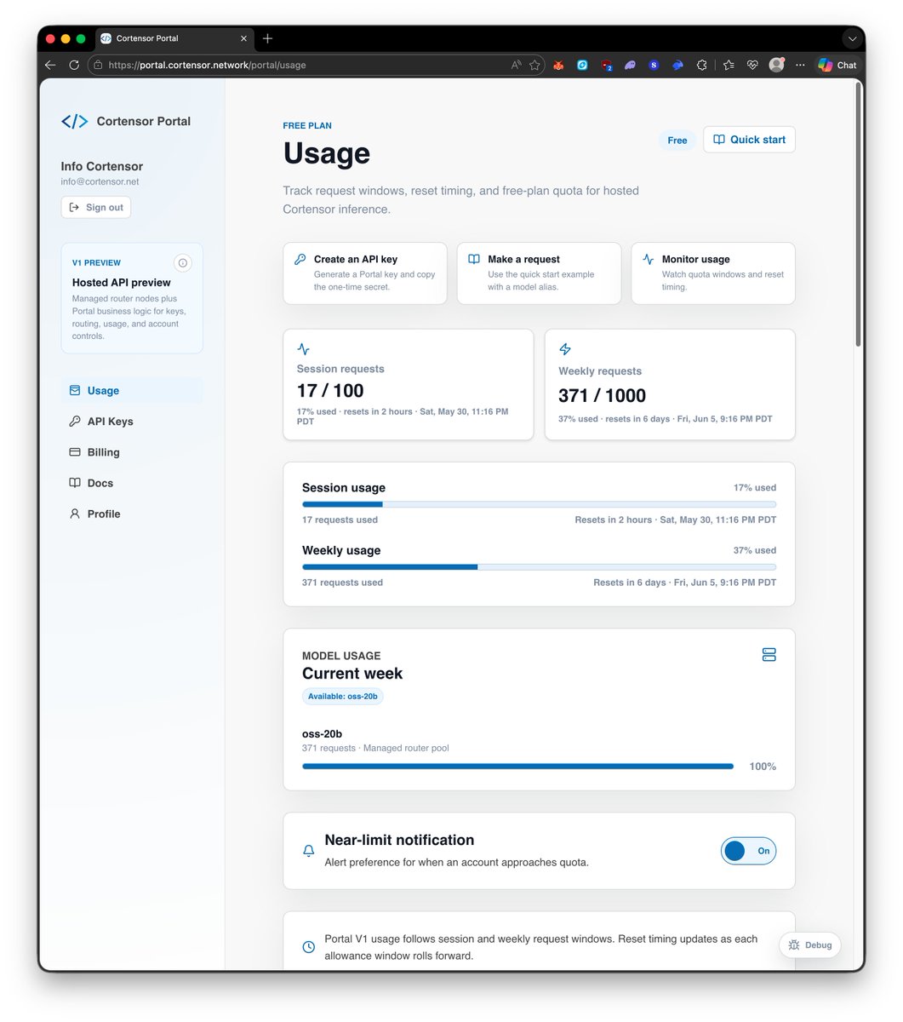Click the Session usage progress bar
The height and width of the screenshot is (1022, 903).
539,504
